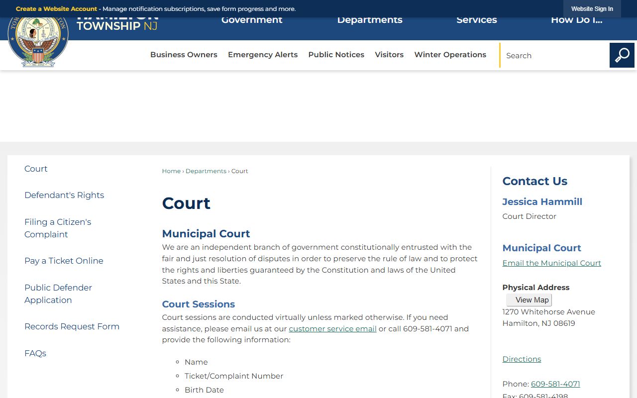Click the Birth Date list item

tap(204, 390)
